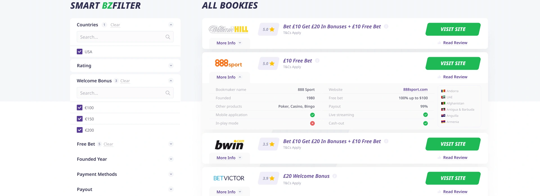Uncheck the €100 welcome bonus checkbox
This screenshot has width=540, height=196.
[80, 108]
